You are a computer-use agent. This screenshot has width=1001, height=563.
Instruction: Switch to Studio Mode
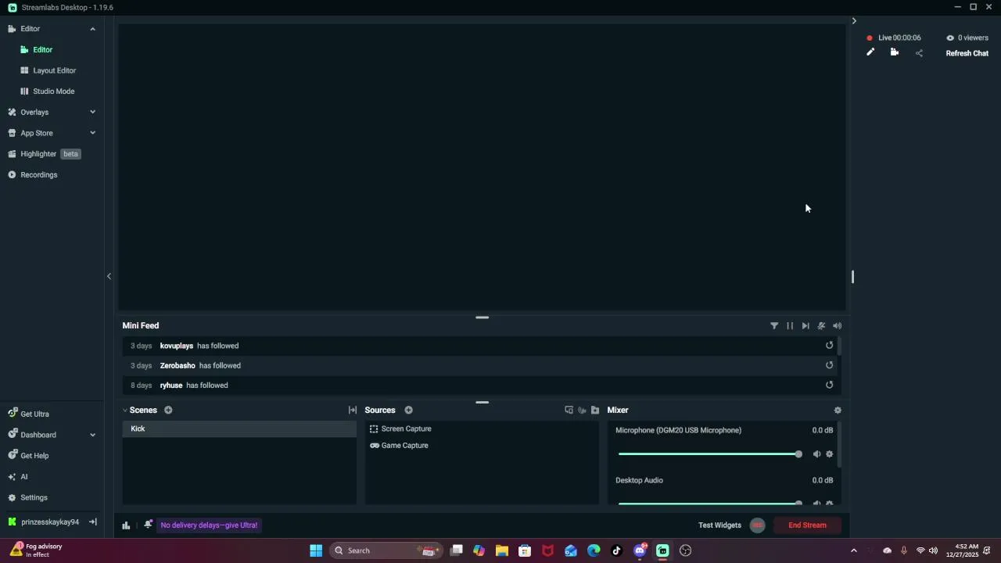[x=53, y=91]
